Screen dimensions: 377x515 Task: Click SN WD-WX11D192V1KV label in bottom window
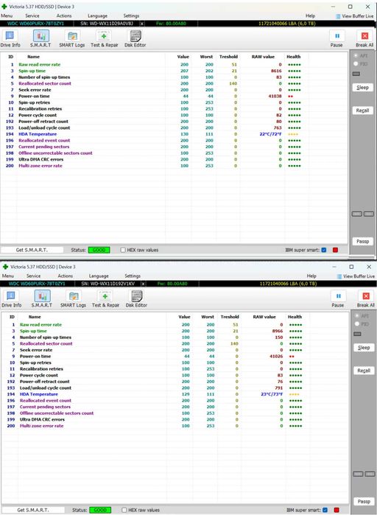[x=108, y=284]
